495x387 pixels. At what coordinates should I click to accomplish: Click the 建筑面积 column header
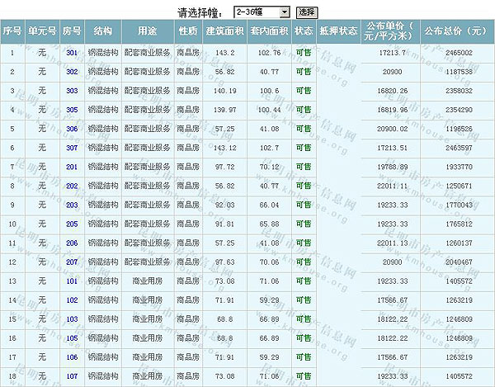click(x=224, y=31)
